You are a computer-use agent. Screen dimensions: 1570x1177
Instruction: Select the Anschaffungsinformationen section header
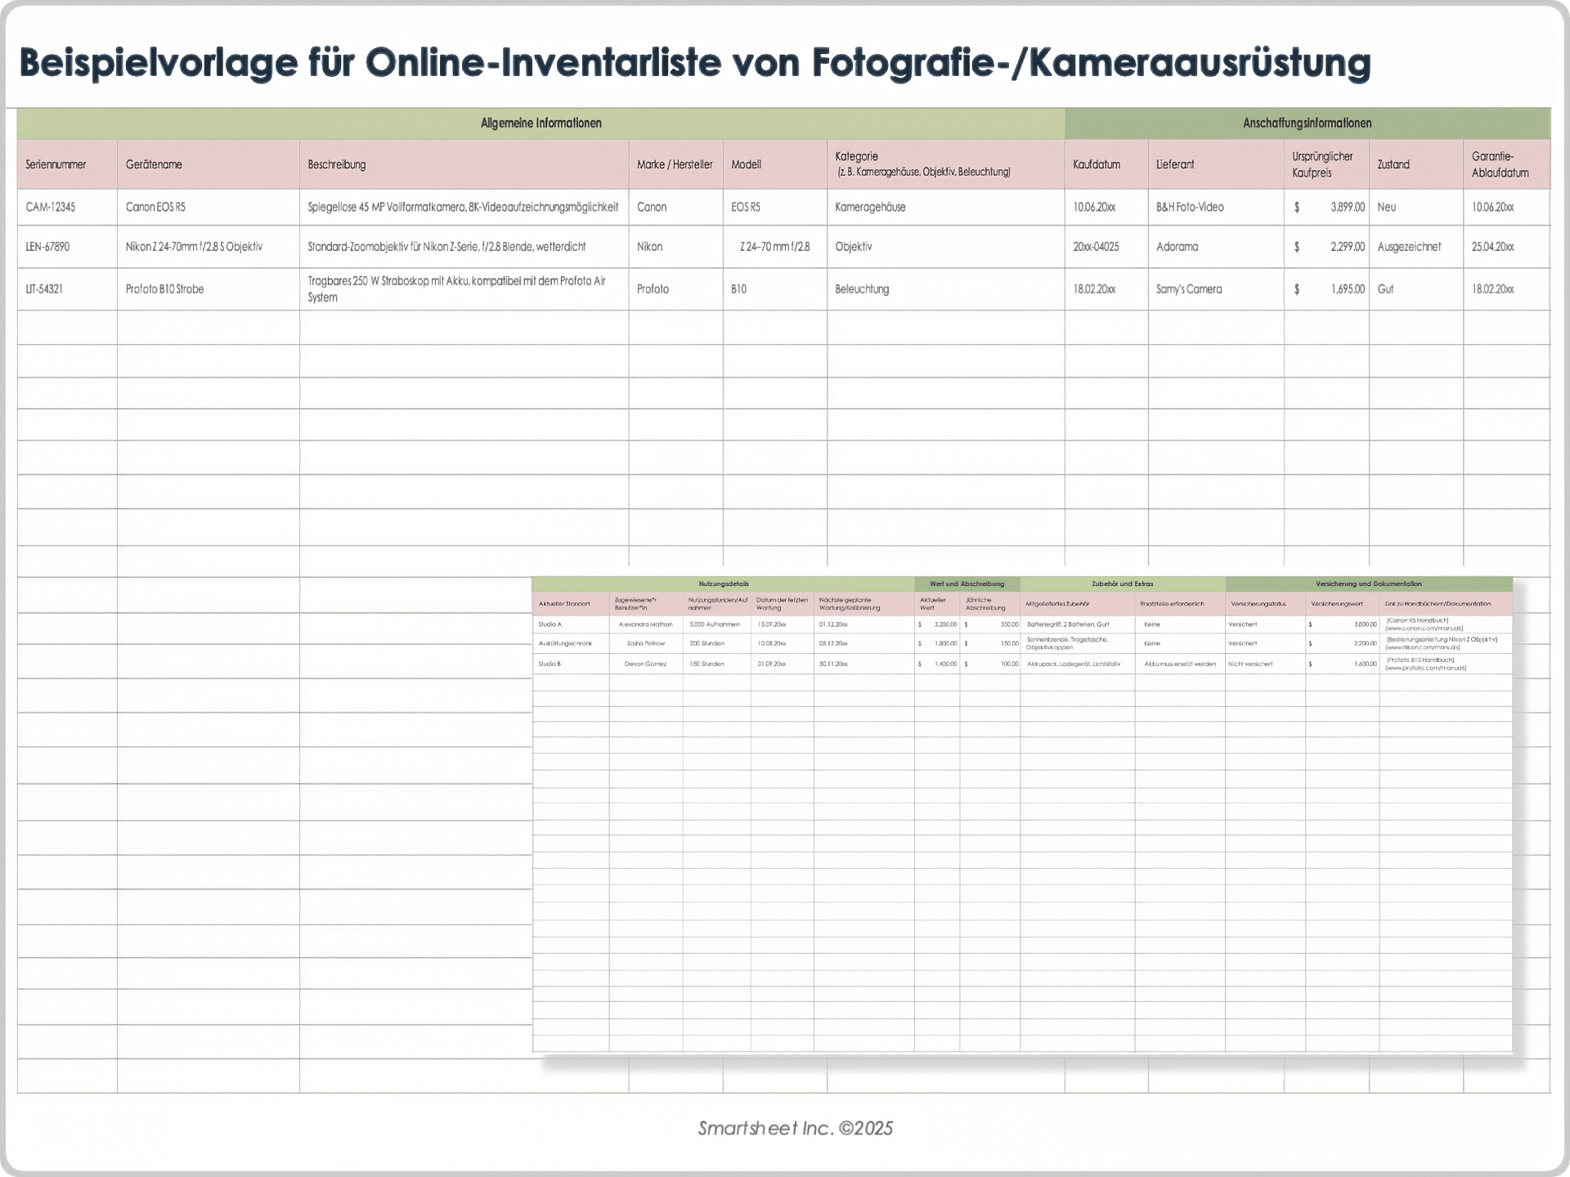point(1307,123)
